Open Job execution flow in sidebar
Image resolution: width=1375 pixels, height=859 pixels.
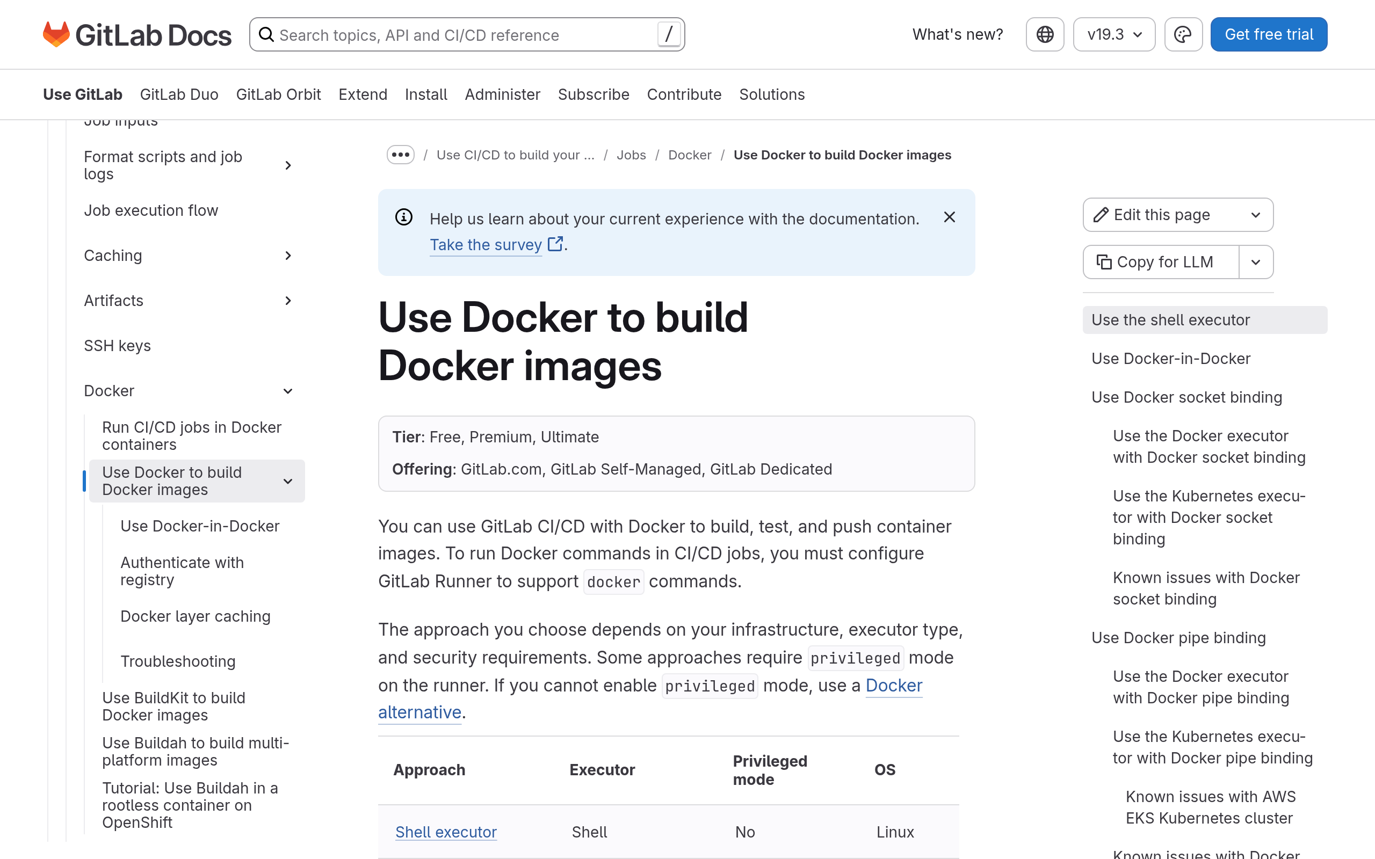tap(151, 210)
